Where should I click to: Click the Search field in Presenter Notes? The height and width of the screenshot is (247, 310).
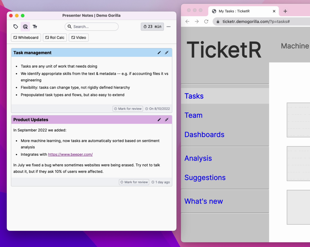tap(91, 26)
